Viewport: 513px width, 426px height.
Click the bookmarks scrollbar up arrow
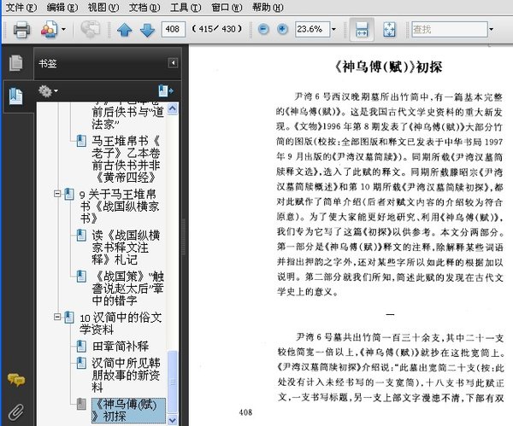[x=173, y=108]
